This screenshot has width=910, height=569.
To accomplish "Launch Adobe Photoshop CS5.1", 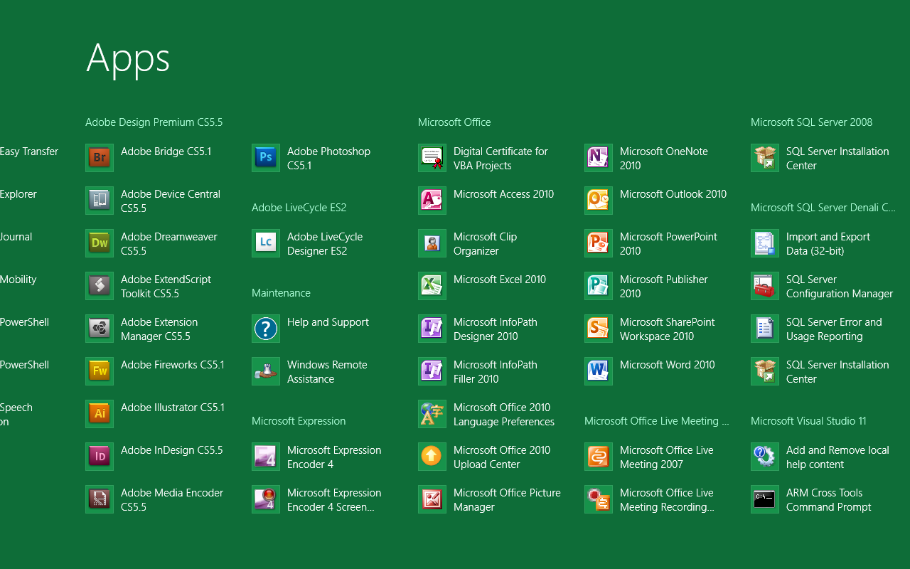I will tap(328, 158).
